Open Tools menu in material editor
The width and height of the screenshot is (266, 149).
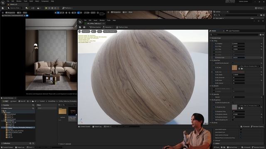[108, 20]
